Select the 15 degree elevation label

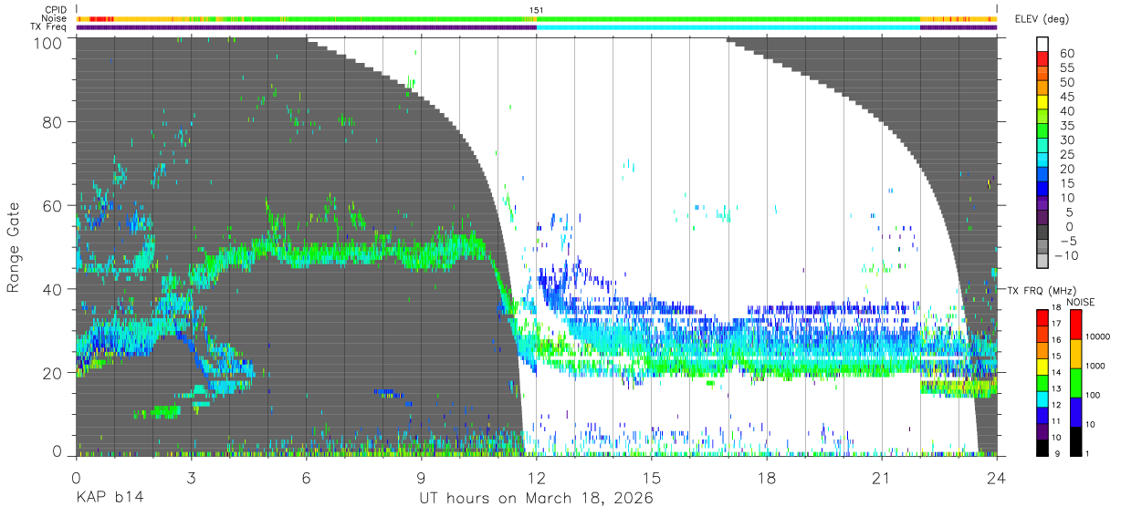(x=1067, y=183)
